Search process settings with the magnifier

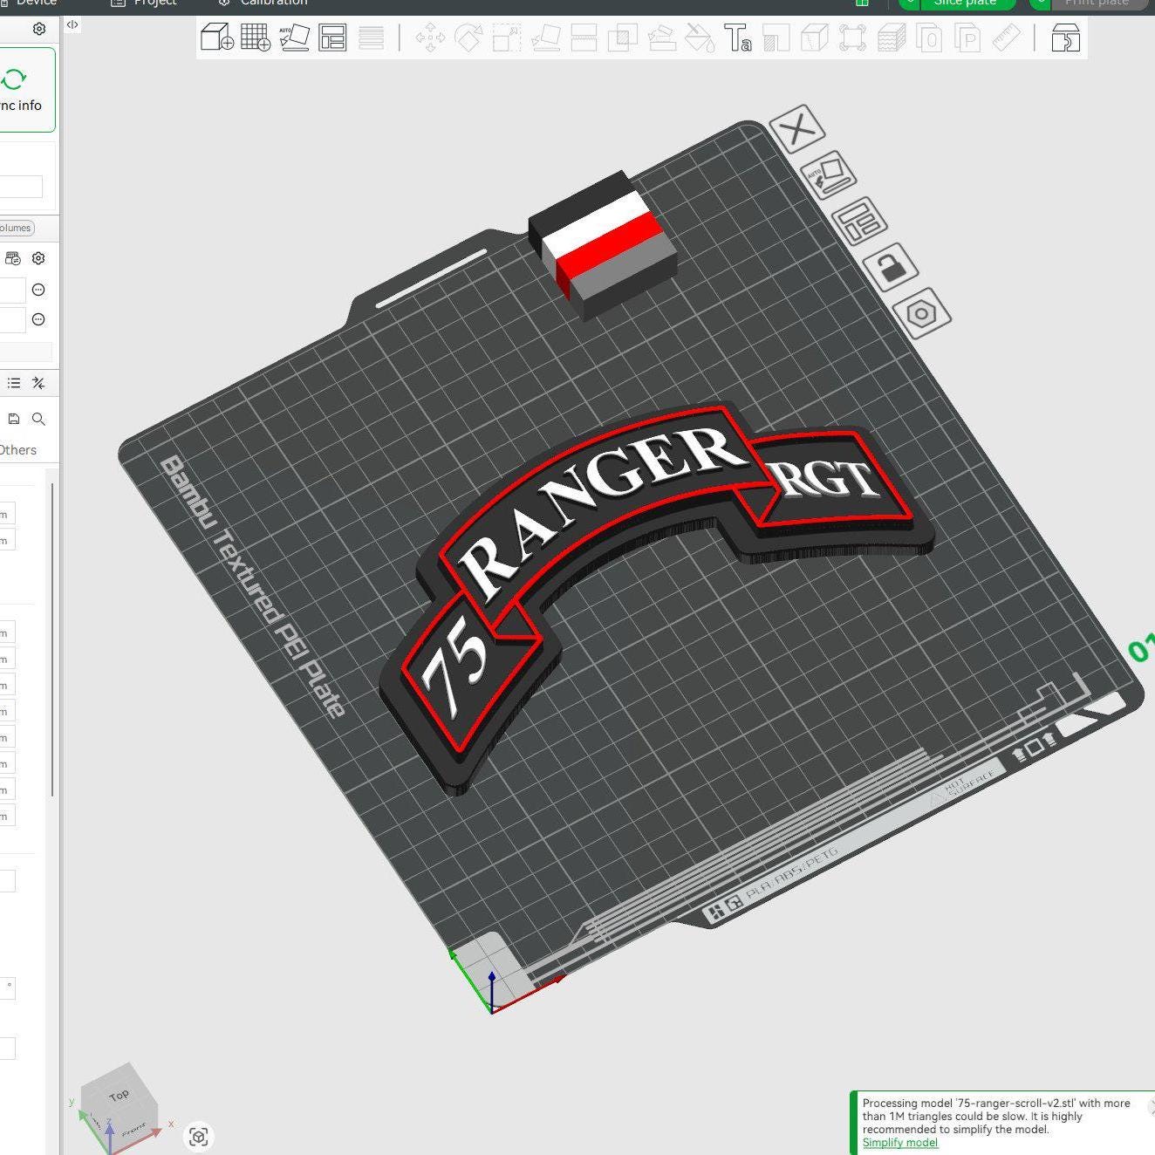point(38,419)
